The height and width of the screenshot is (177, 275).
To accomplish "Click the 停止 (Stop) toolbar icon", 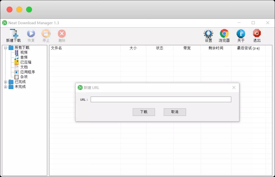I will click(46, 34).
